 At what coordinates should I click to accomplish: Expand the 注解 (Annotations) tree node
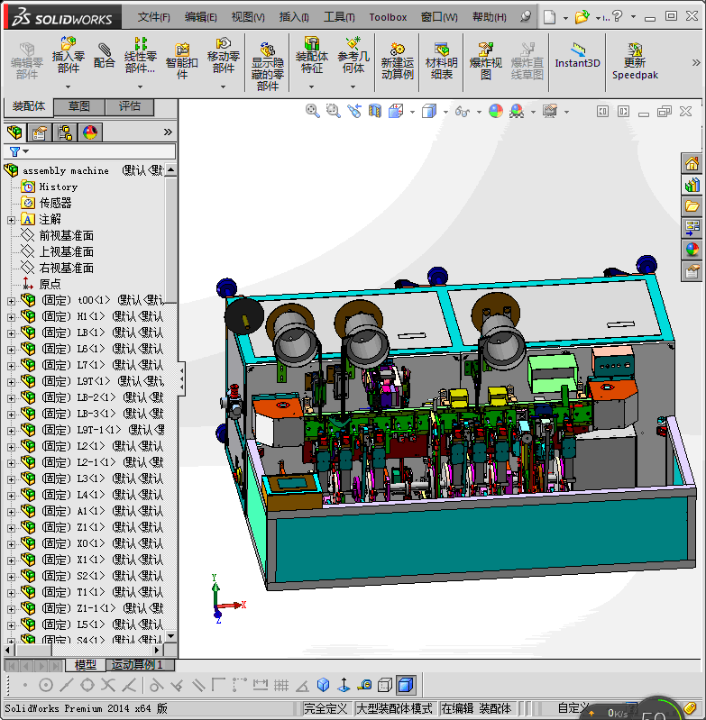click(x=11, y=219)
